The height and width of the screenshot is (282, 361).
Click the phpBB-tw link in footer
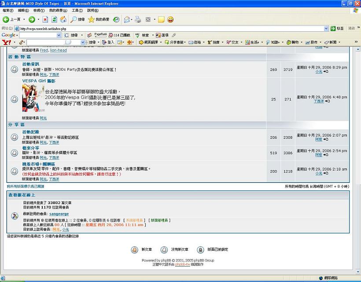pos(182,264)
